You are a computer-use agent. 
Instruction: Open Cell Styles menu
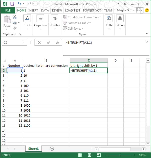(73, 29)
